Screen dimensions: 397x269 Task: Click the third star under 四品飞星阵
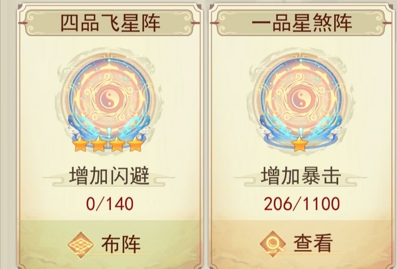117,144
